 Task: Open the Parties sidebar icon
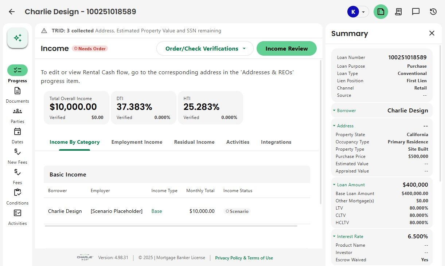17,111
